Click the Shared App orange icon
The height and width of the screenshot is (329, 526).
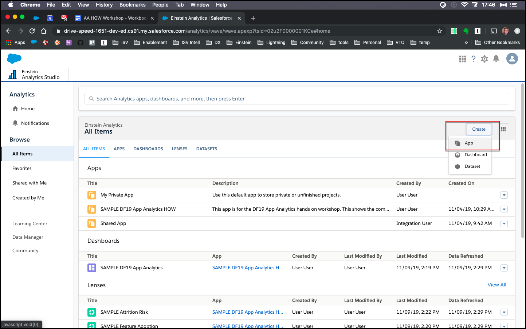pos(92,223)
